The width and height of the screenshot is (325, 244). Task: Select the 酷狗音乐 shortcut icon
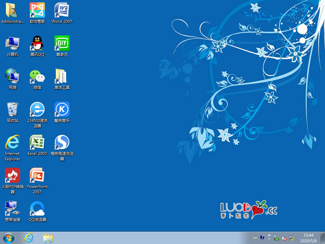point(62,109)
